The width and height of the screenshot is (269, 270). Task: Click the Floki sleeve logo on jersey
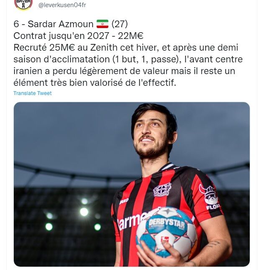point(209,197)
